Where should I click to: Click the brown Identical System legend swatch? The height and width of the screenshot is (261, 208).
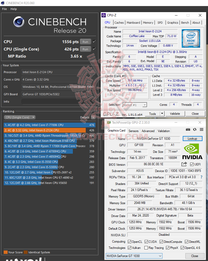(26, 252)
